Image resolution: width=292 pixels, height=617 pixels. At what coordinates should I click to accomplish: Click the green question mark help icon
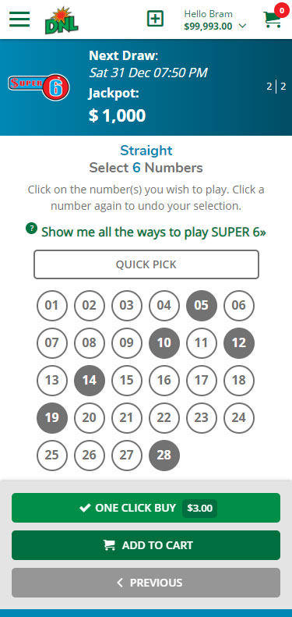[31, 229]
